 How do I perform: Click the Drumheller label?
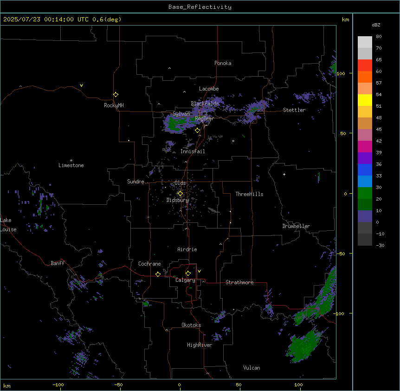coord(296,226)
